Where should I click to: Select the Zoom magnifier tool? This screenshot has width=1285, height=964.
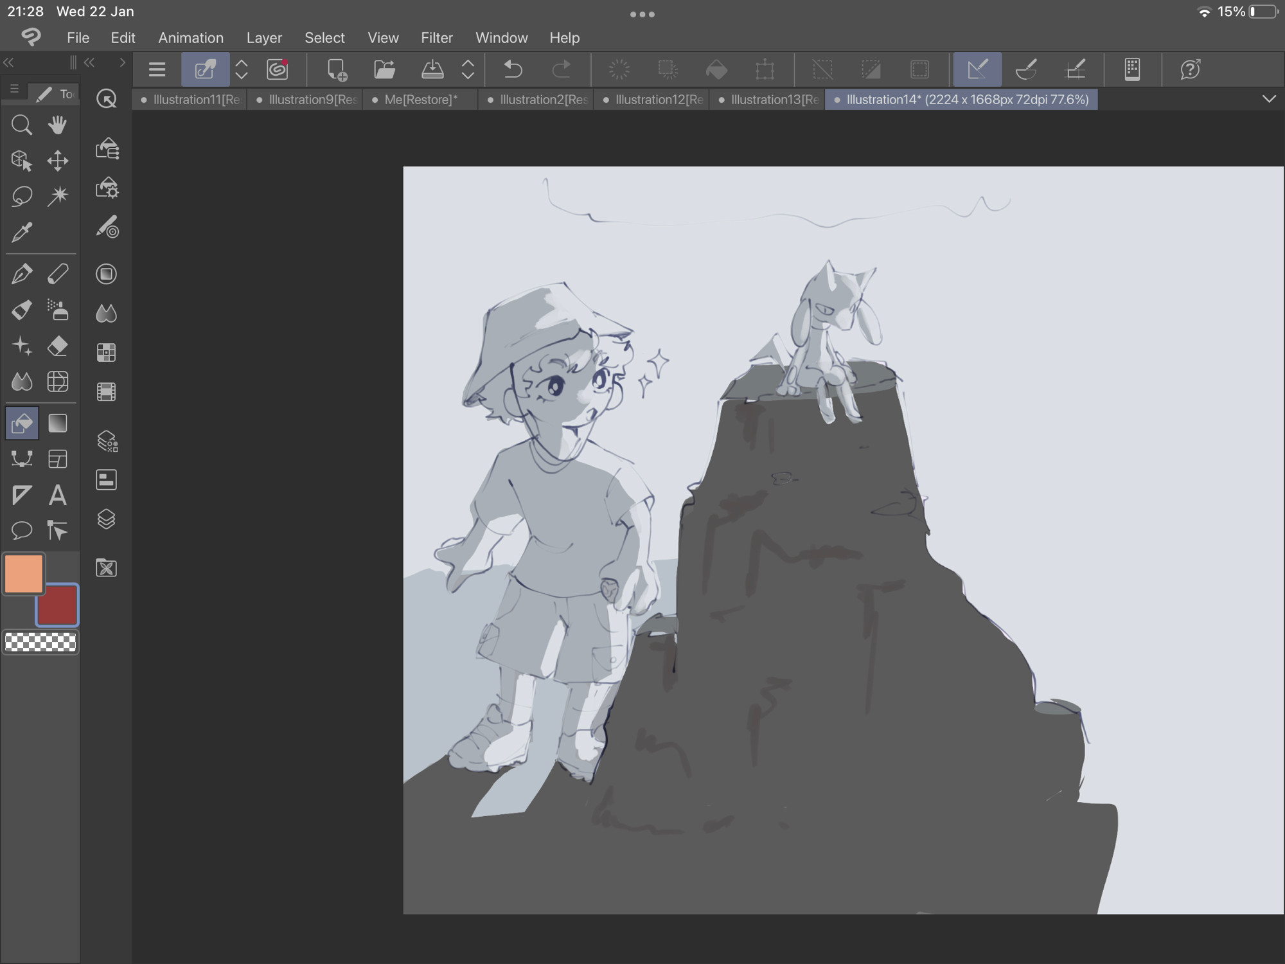pyautogui.click(x=22, y=125)
